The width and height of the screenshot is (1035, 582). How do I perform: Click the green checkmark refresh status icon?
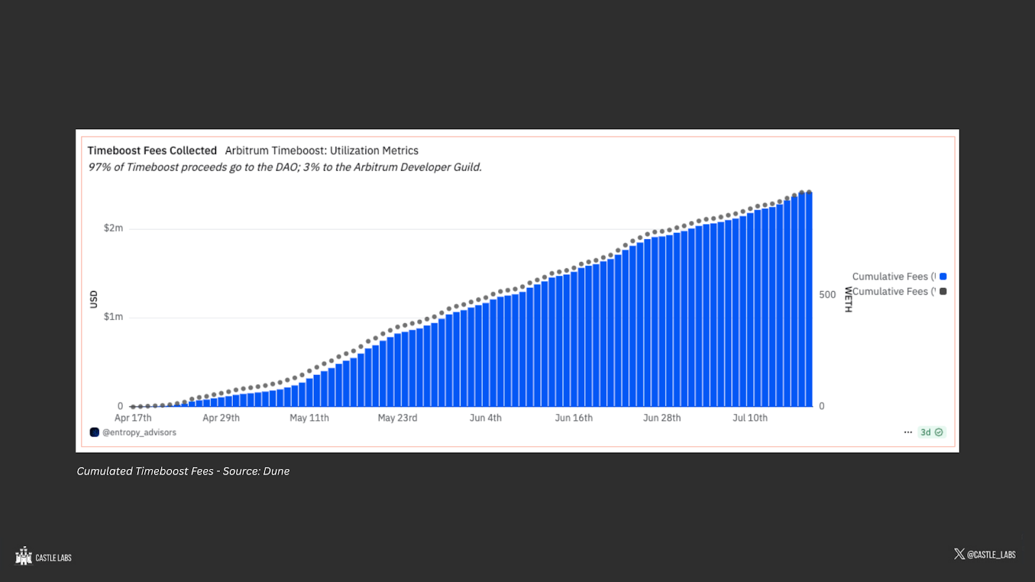939,432
